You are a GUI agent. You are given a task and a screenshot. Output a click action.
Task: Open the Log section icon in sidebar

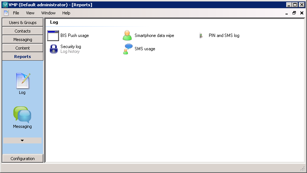tap(23, 81)
